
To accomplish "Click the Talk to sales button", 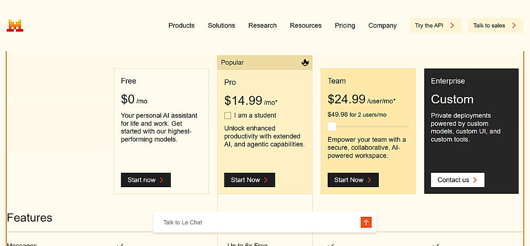I will point(496,25).
